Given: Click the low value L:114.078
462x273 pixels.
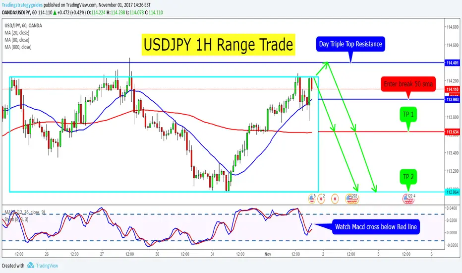Looking at the screenshot, I should 135,13.
